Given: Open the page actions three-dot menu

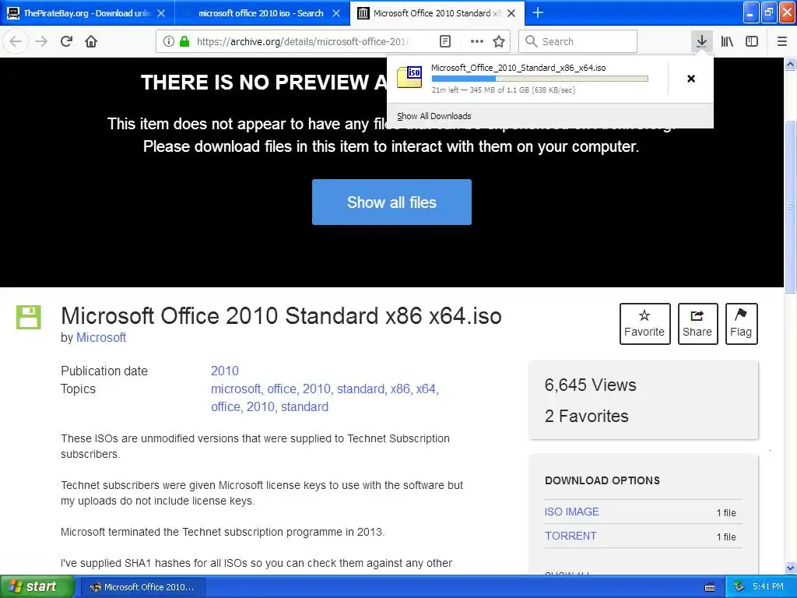Looking at the screenshot, I should point(477,42).
